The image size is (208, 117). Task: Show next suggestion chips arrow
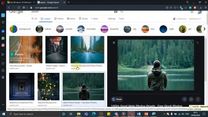coord(204,29)
